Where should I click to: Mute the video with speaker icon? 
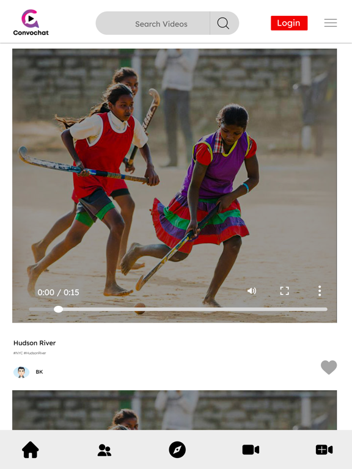click(251, 291)
